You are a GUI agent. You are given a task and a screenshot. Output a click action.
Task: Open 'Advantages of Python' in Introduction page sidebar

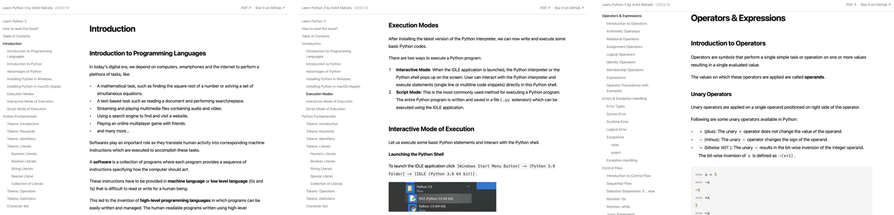tap(24, 71)
